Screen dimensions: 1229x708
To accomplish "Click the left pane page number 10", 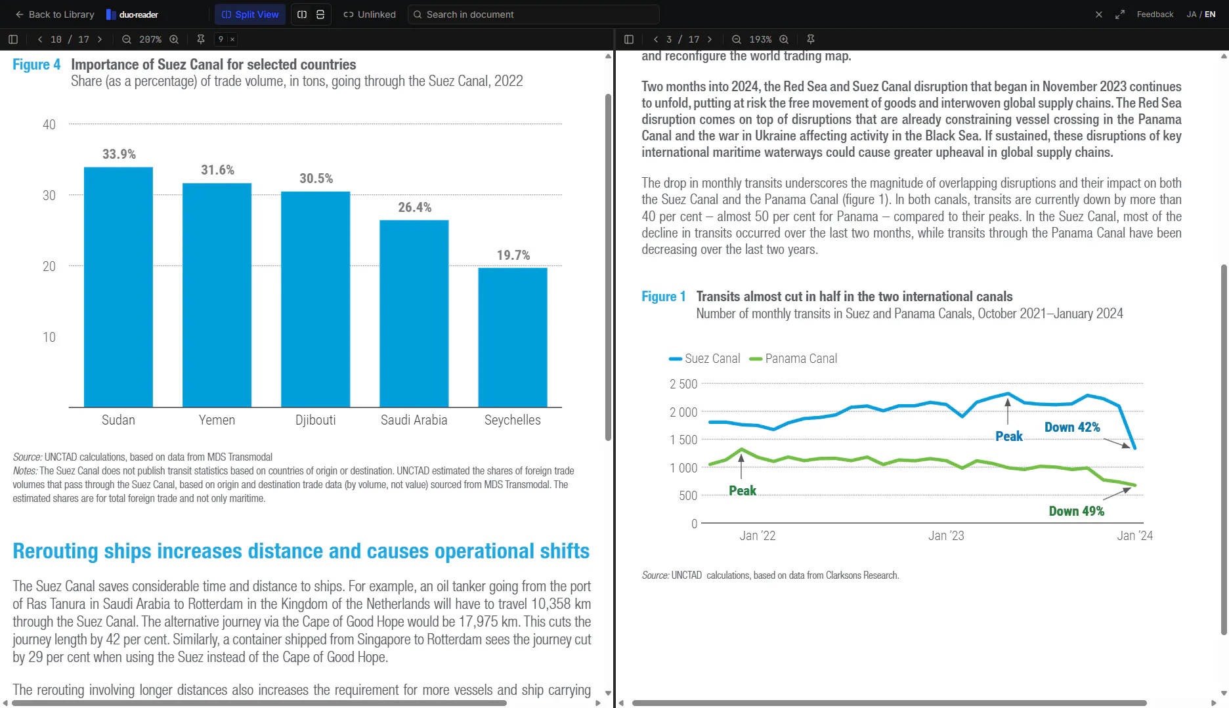I will tap(56, 39).
